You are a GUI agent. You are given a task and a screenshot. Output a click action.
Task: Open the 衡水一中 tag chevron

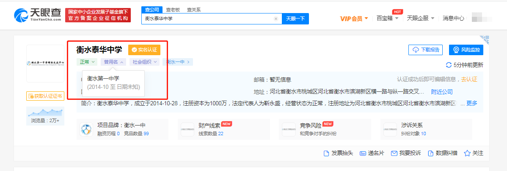(188, 62)
